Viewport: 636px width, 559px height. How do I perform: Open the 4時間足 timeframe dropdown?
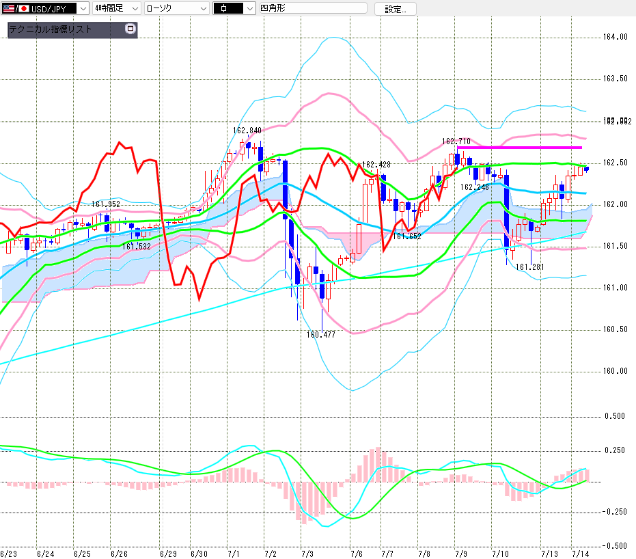click(x=117, y=8)
